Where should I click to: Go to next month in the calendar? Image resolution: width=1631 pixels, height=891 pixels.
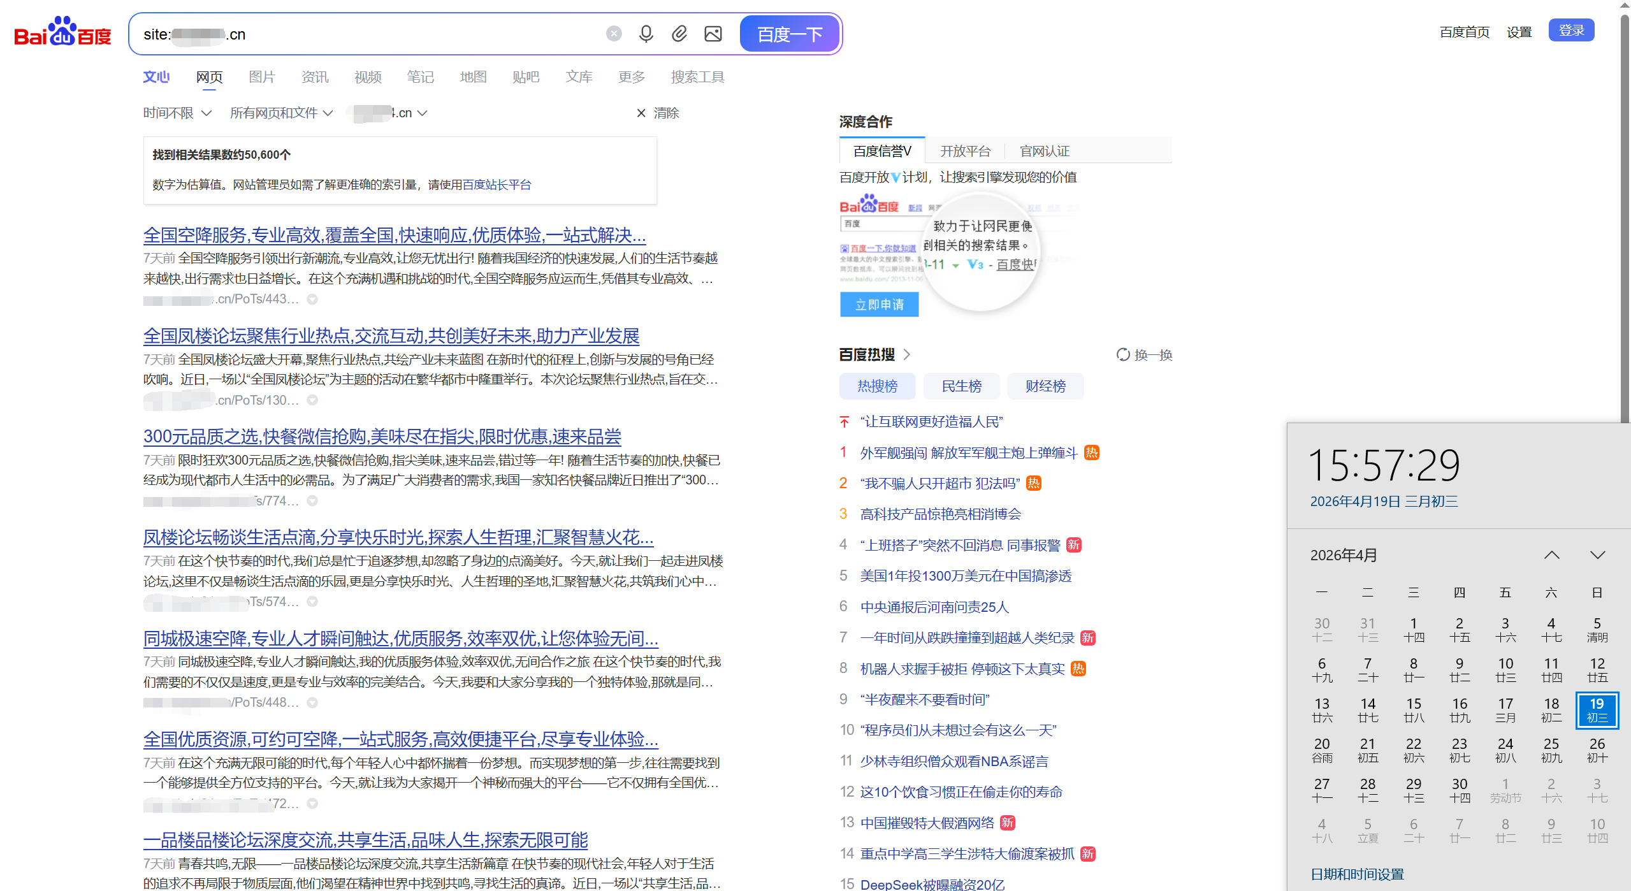(1597, 555)
